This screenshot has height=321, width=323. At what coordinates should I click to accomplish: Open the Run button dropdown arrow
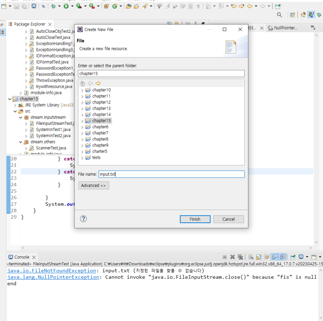(x=72, y=7)
